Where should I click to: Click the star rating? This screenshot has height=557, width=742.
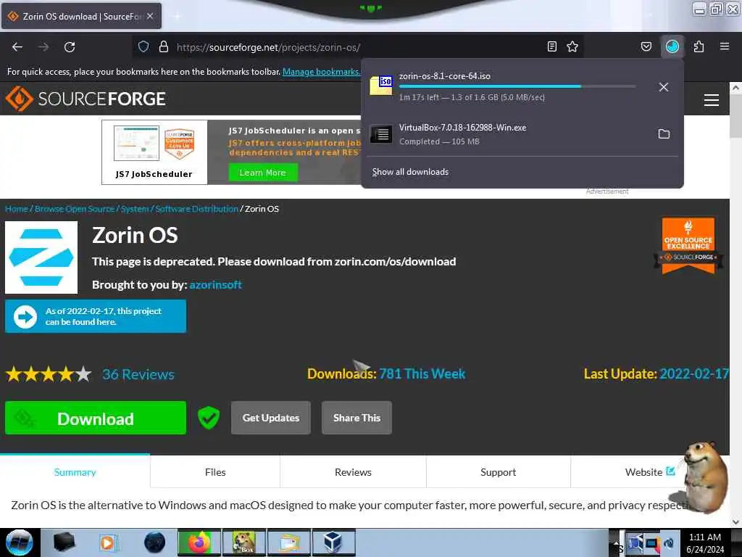[49, 374]
